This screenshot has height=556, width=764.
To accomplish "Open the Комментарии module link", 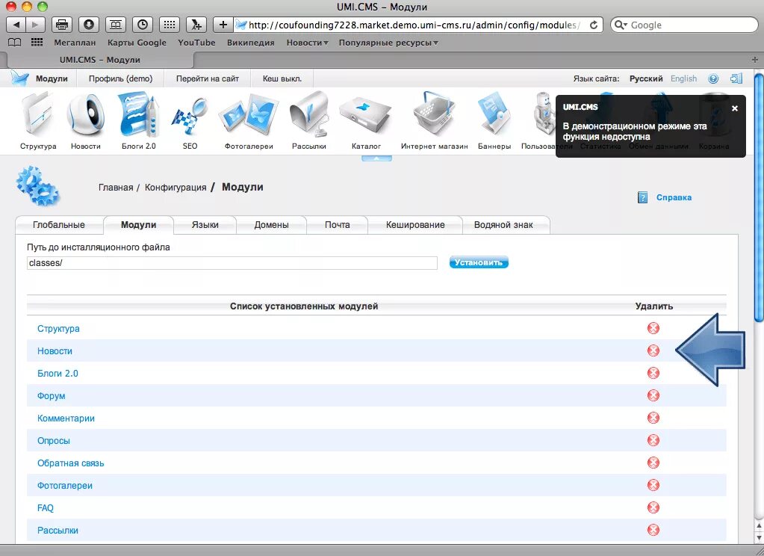I will [66, 418].
